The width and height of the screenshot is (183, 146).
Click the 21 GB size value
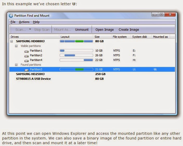pyautogui.click(x=99, y=69)
